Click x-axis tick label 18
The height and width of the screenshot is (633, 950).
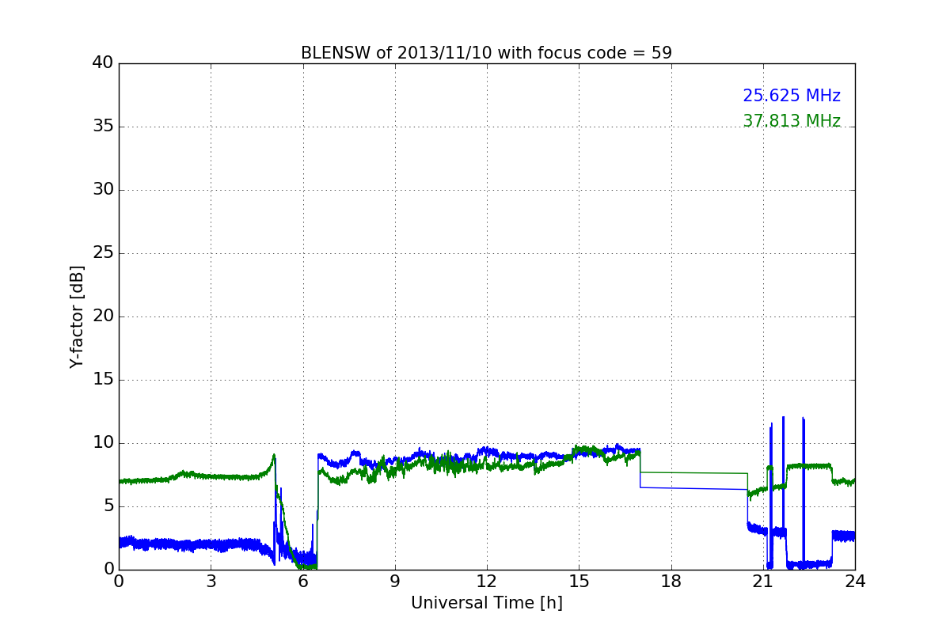[671, 582]
